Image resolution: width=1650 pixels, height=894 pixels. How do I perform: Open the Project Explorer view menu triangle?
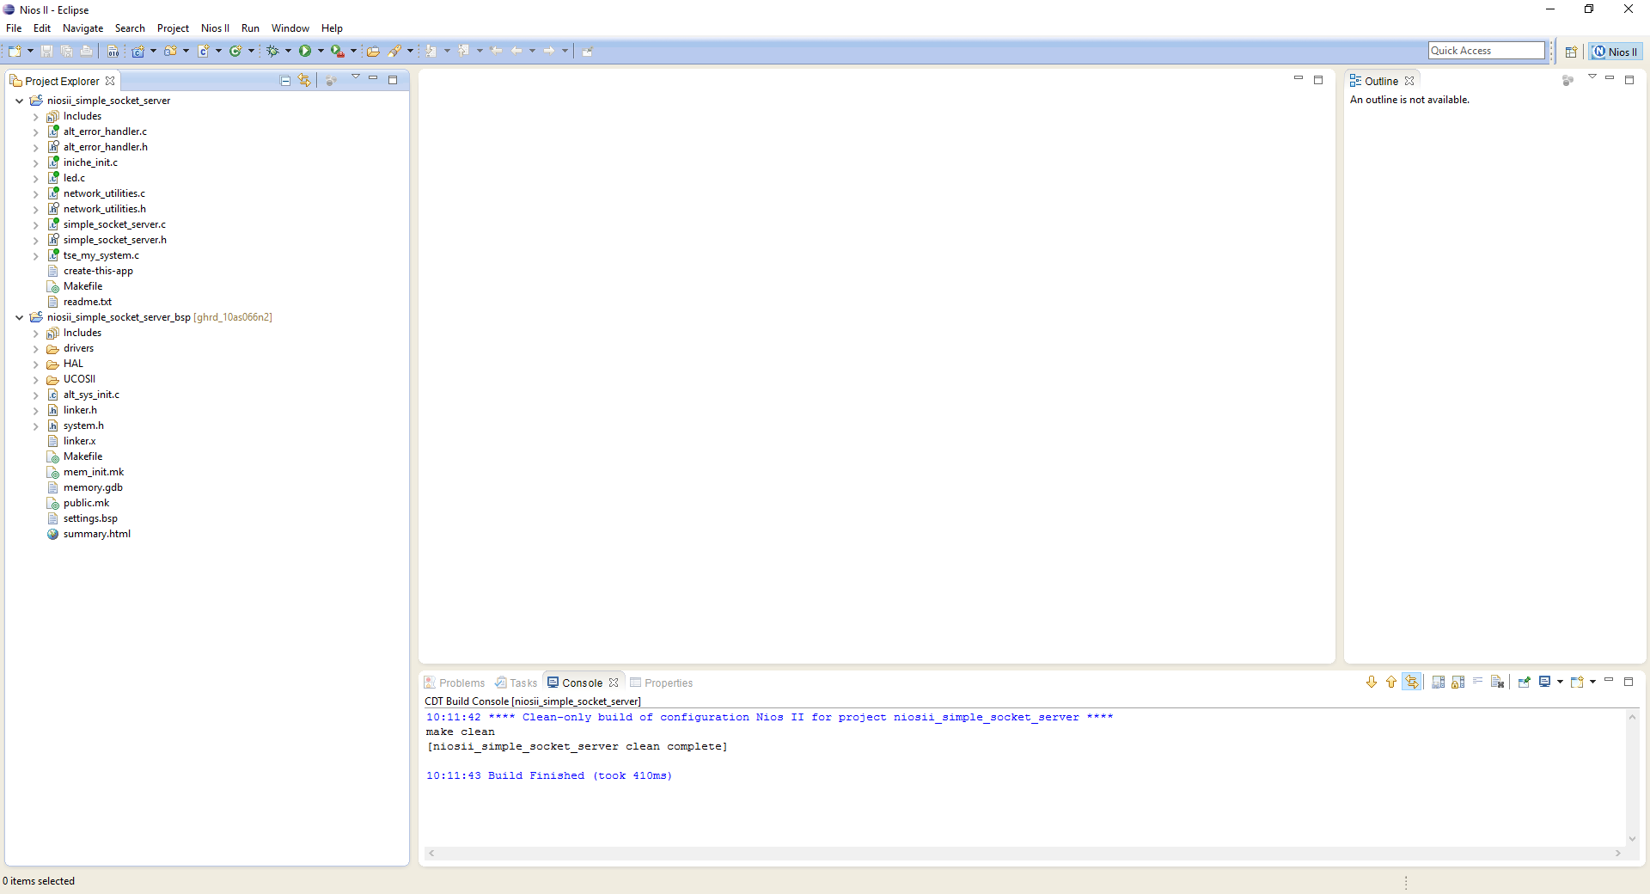pyautogui.click(x=356, y=77)
